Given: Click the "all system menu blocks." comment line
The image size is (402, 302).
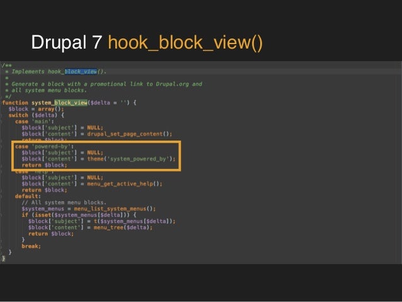Looking at the screenshot, I should click(49, 90).
